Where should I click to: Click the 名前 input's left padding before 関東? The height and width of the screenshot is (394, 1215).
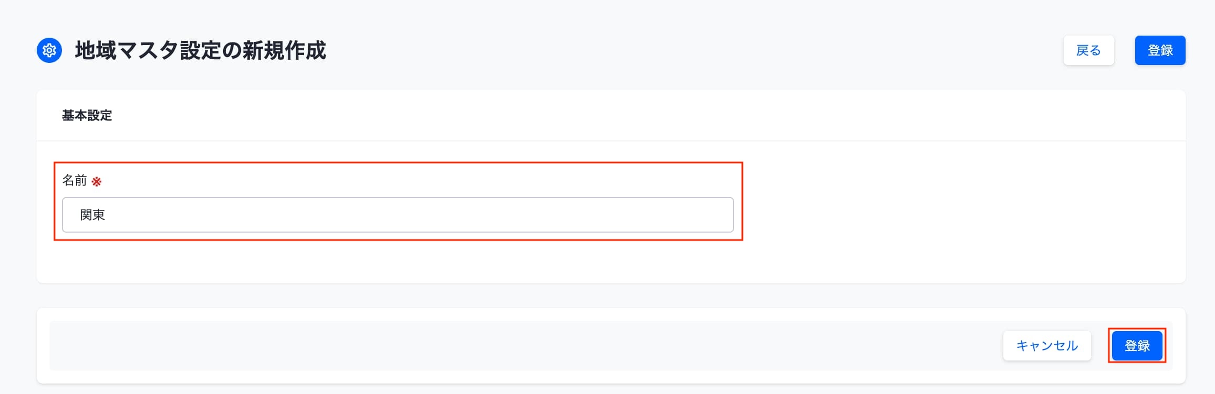(x=71, y=215)
